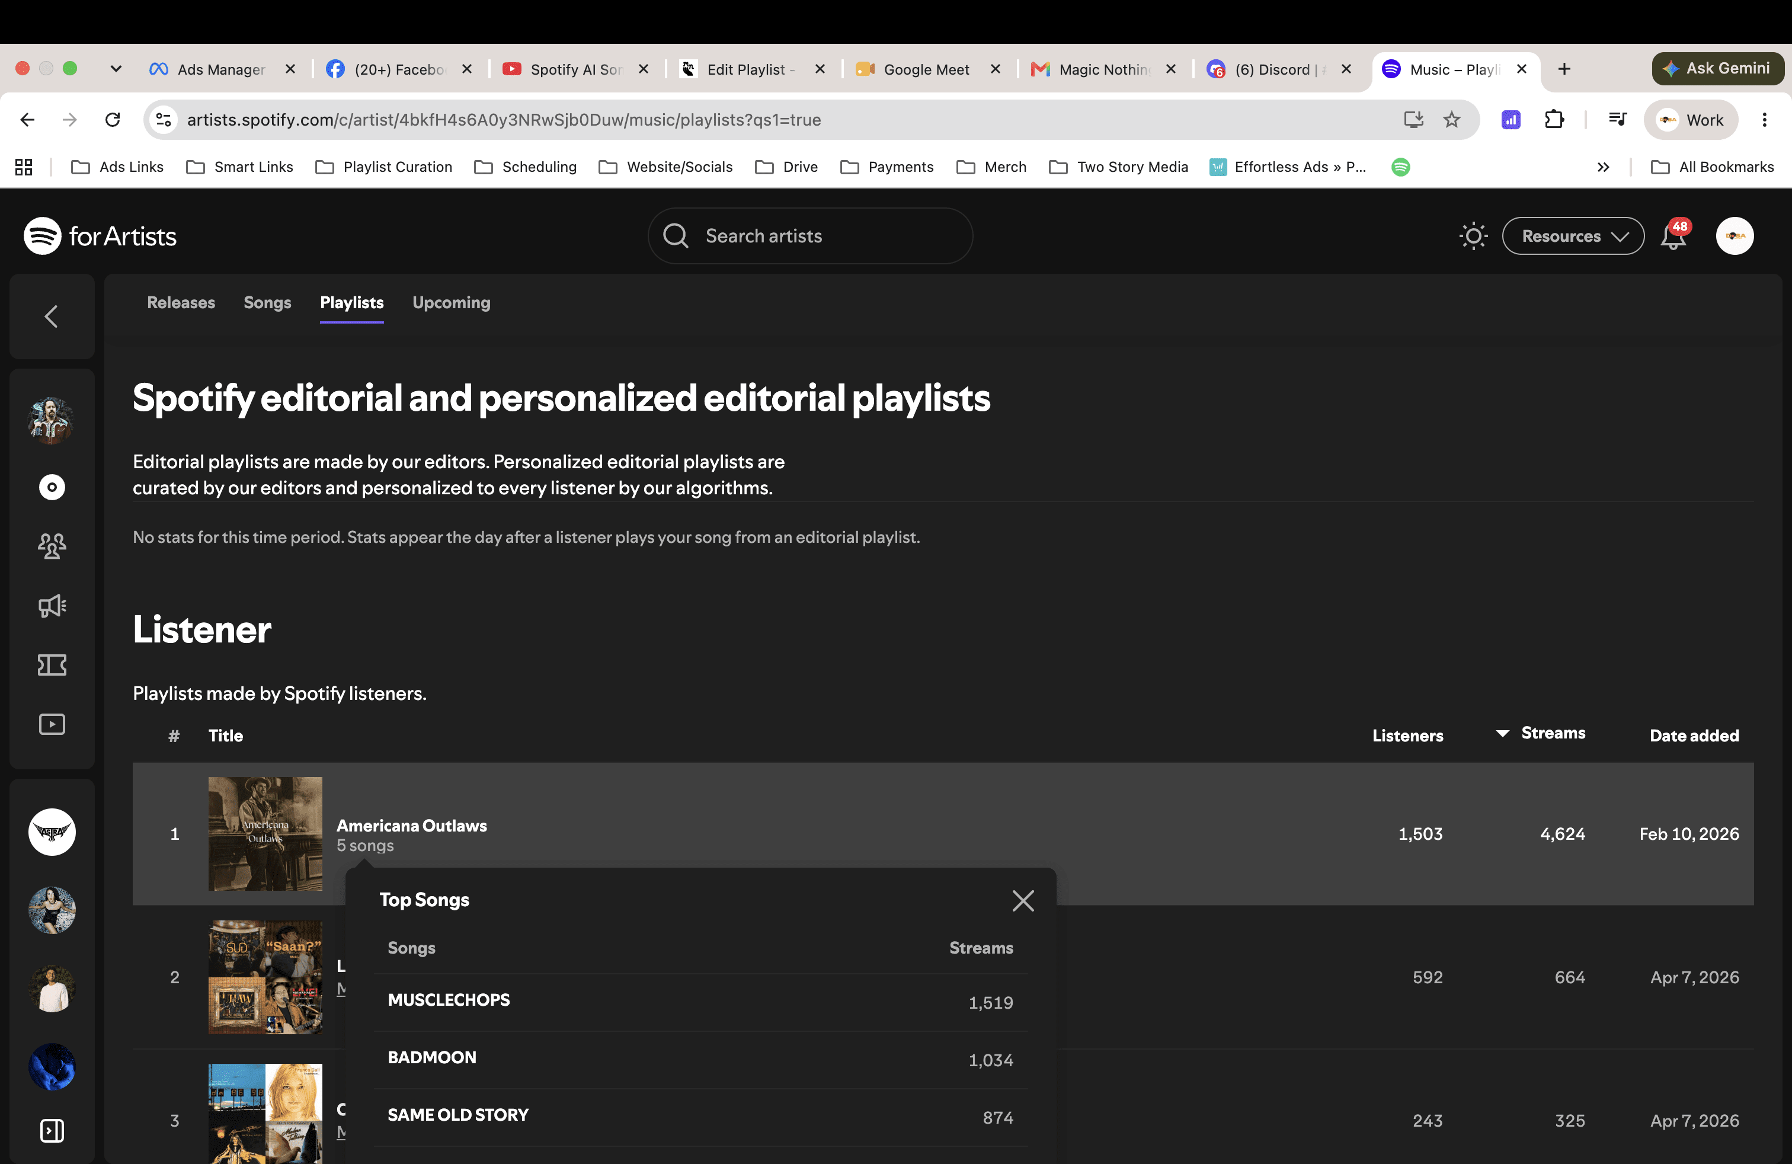This screenshot has height=1164, width=1792.
Task: Show hidden bookmarks with the overflow chevrons
Action: (1603, 167)
